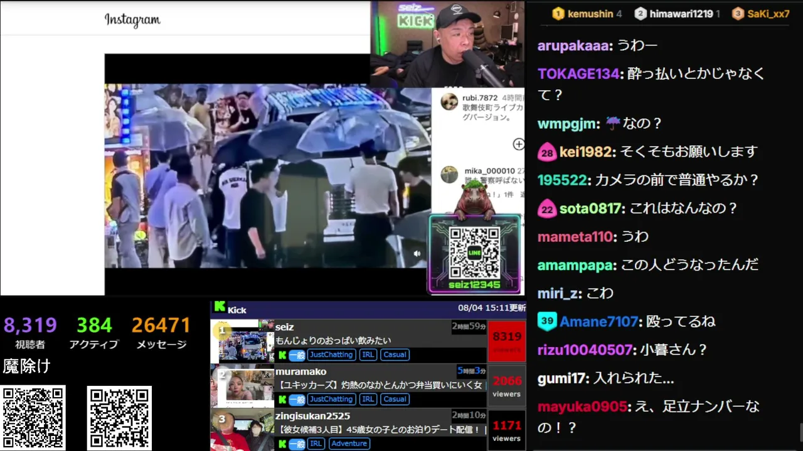Click the gold rank 1 badge beside kemushin
This screenshot has width=803, height=451.
pos(558,14)
